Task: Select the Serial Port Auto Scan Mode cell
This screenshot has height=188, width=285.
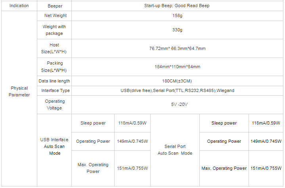Action: click(x=175, y=150)
